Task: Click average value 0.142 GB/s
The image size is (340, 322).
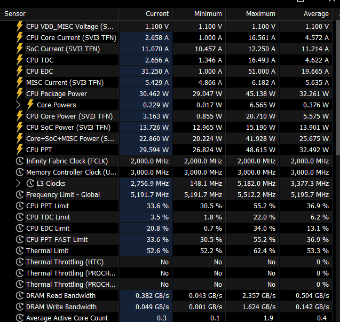Action: pyautogui.click(x=312, y=307)
